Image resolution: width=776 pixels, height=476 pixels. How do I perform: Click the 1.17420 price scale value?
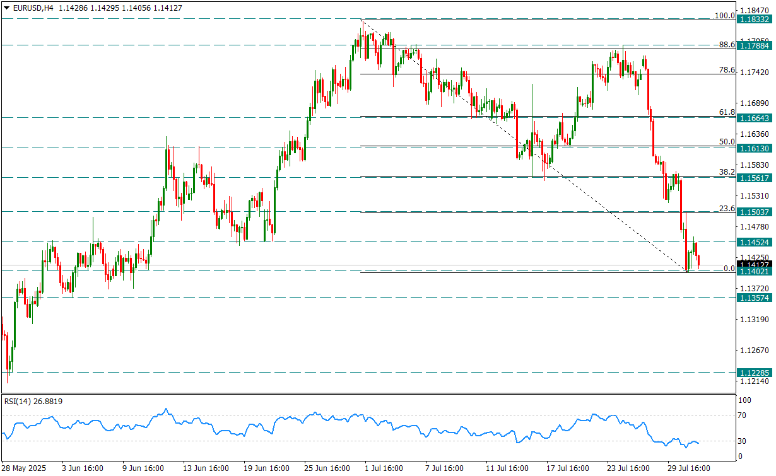[756, 73]
